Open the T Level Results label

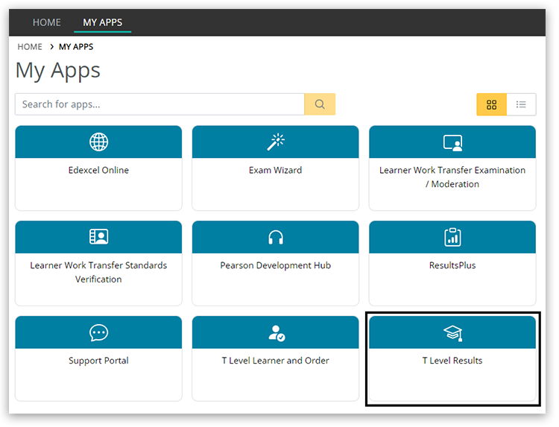[x=452, y=361]
